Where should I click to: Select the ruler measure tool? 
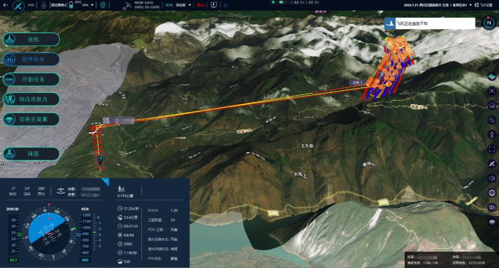point(492,120)
